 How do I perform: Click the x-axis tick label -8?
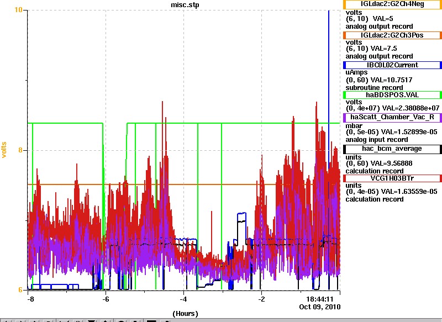pyautogui.click(x=30, y=299)
